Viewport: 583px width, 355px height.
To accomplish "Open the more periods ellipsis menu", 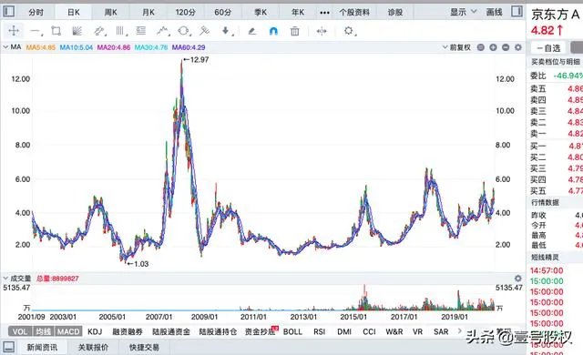I will [324, 12].
